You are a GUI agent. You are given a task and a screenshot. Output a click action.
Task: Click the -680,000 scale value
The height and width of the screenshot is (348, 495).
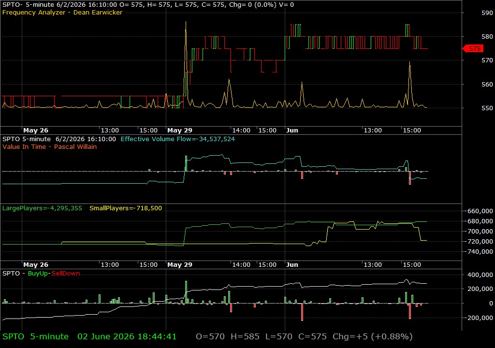pyautogui.click(x=479, y=221)
